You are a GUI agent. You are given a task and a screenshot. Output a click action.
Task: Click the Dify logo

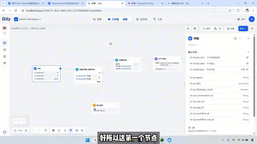[6, 19]
